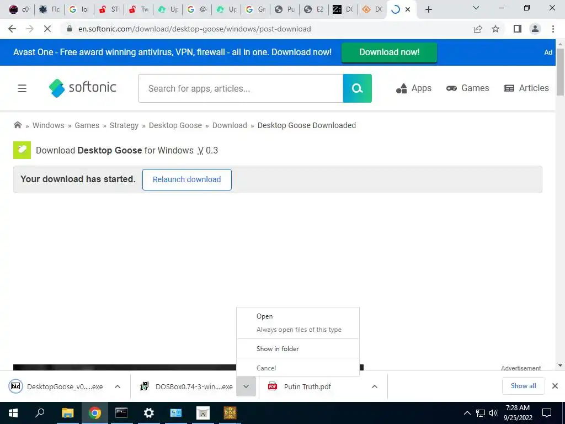Click the green Download now! ad button
Viewport: 565px width, 424px height.
(389, 52)
